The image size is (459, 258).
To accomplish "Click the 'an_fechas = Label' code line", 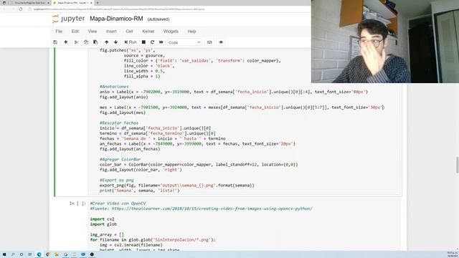I will [197, 144].
